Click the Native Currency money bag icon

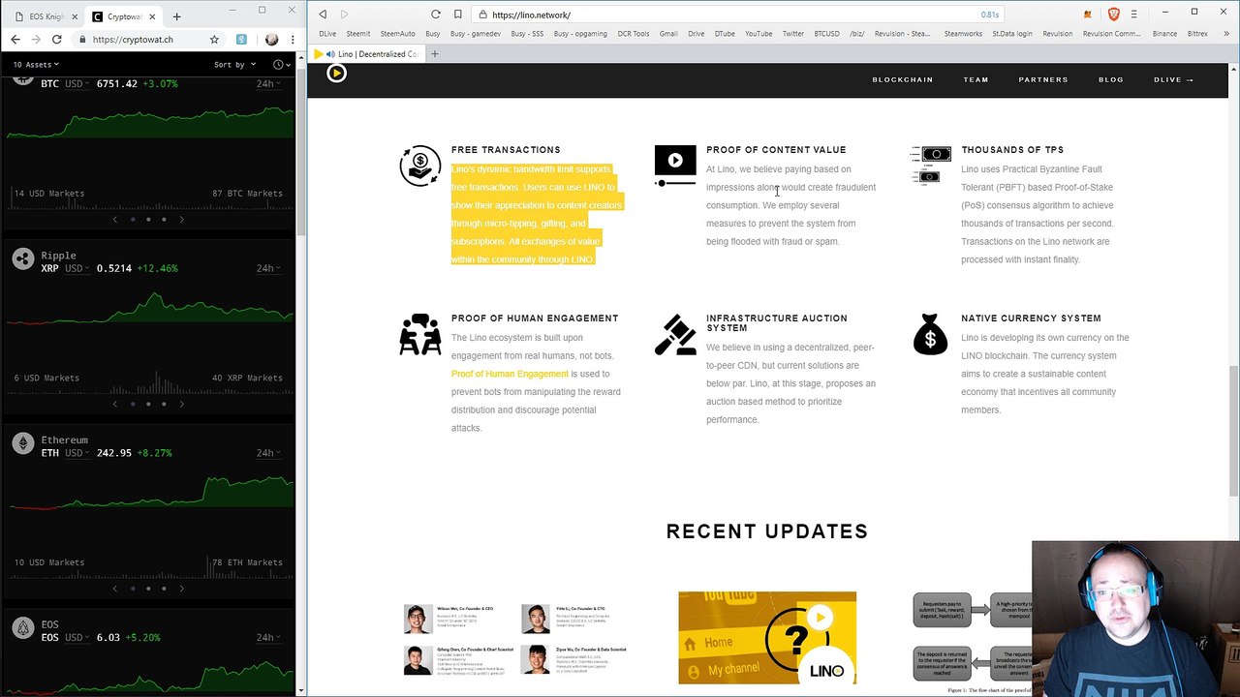tap(930, 334)
